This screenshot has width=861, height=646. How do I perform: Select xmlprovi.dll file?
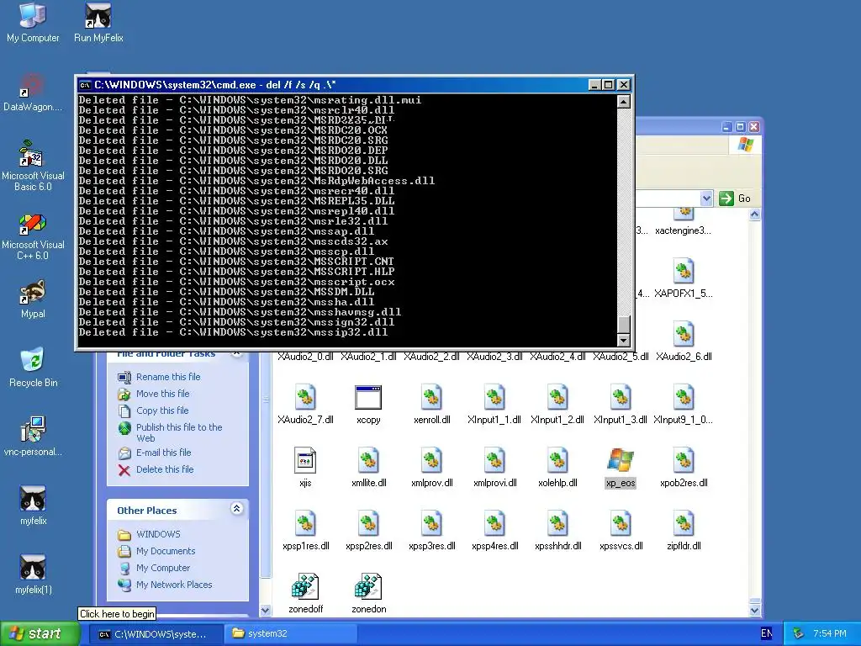(x=494, y=468)
